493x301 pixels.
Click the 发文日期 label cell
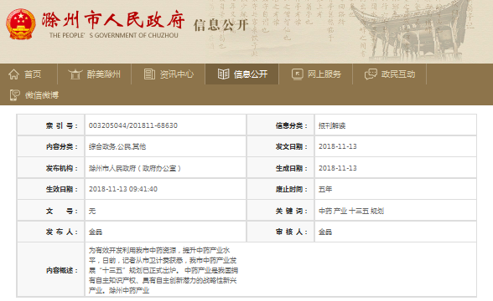pyautogui.click(x=280, y=146)
